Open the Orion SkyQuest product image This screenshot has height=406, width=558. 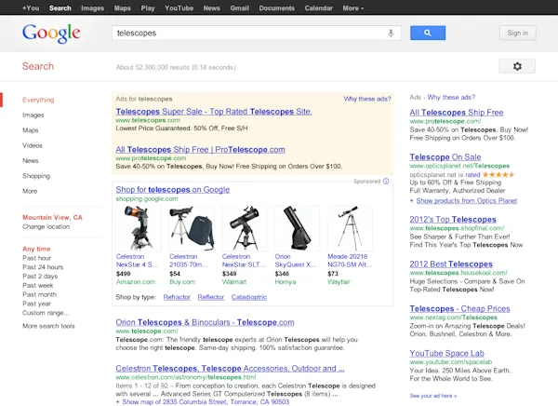point(298,228)
